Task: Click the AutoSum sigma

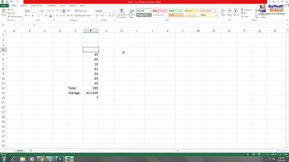Action: (242, 9)
